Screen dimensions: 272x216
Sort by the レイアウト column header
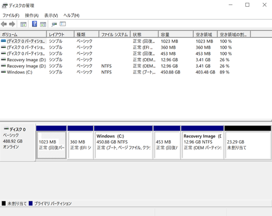tap(61, 34)
